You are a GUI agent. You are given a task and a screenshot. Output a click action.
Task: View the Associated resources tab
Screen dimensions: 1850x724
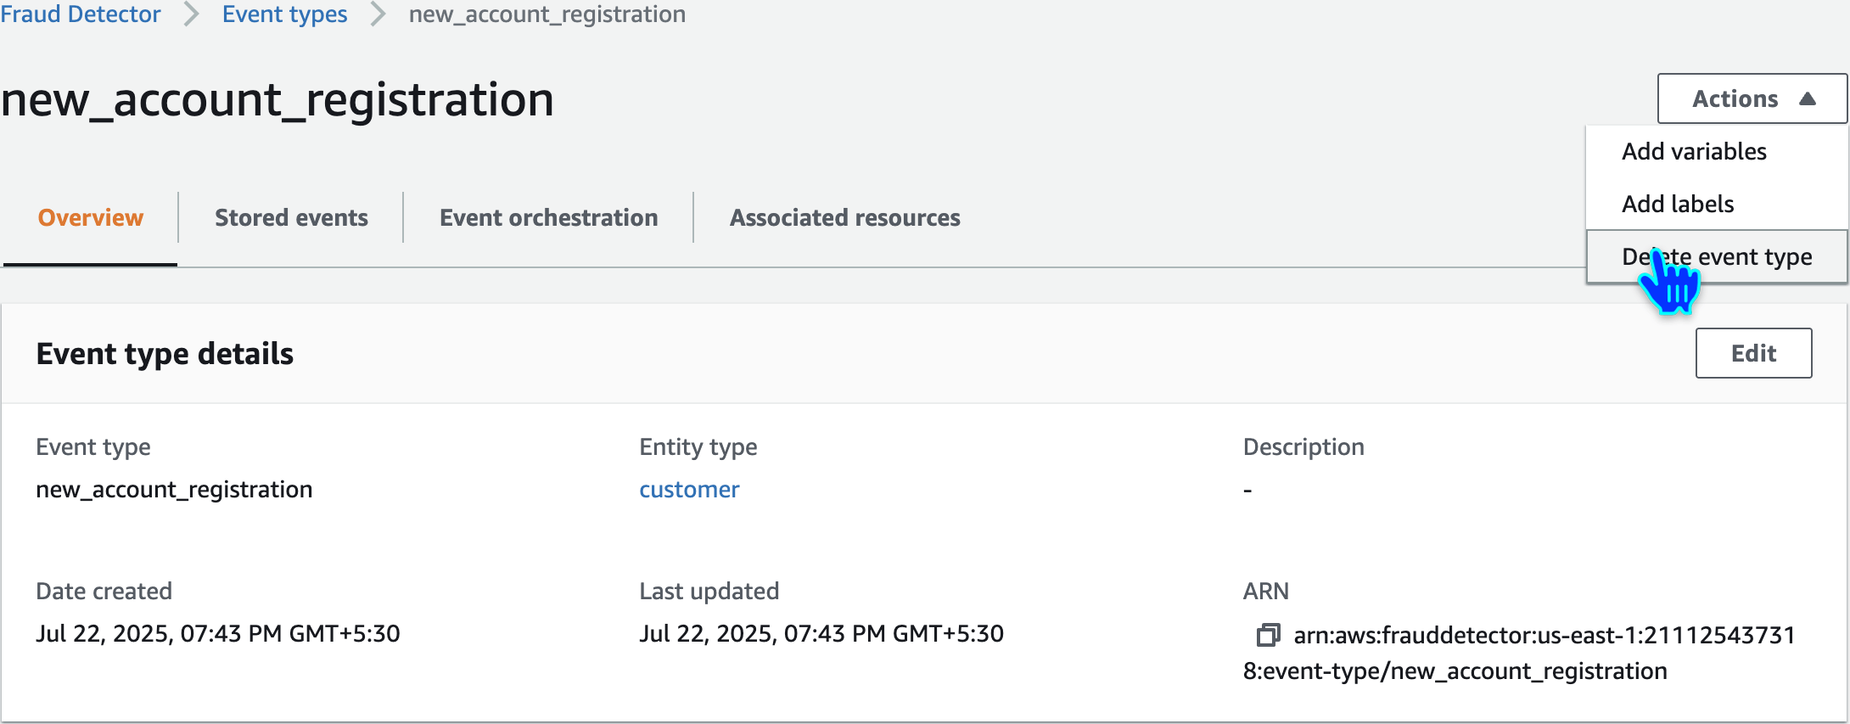click(x=845, y=218)
